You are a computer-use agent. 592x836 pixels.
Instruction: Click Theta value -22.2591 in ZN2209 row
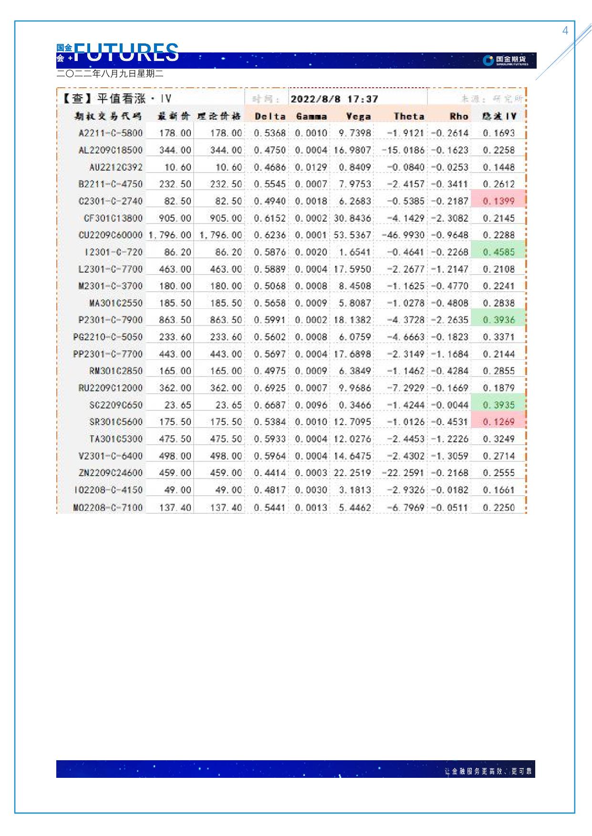coord(403,473)
